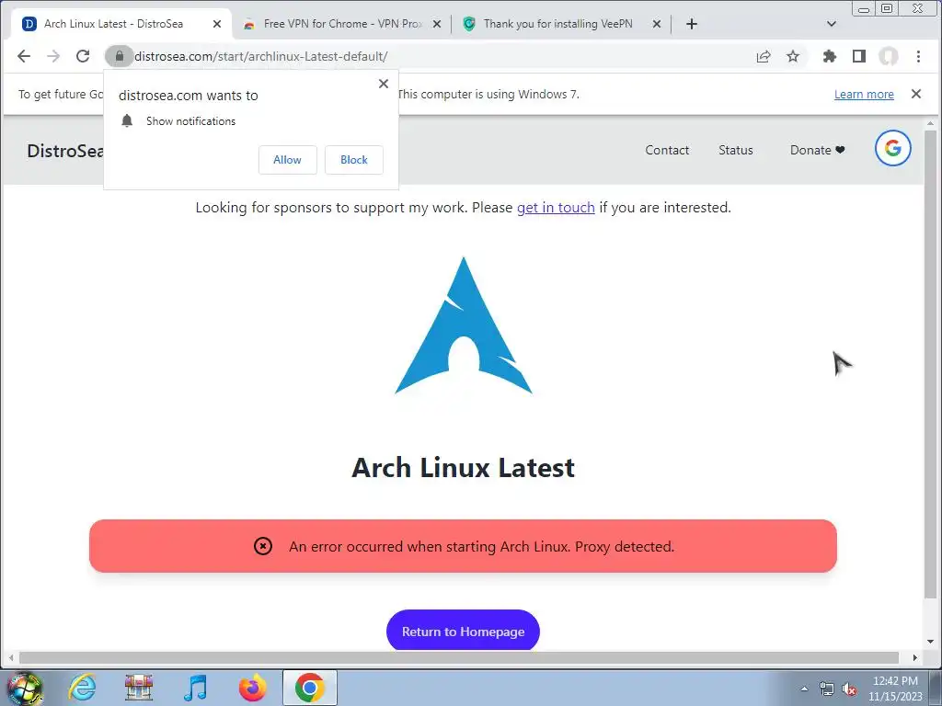Launch Internet Explorer from taskbar
942x706 pixels.
point(82,688)
